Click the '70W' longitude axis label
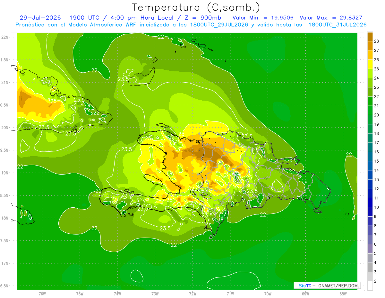385x298 pixels. click(x=268, y=293)
